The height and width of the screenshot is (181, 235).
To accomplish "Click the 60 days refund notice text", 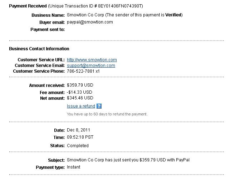I will pos(107,114).
